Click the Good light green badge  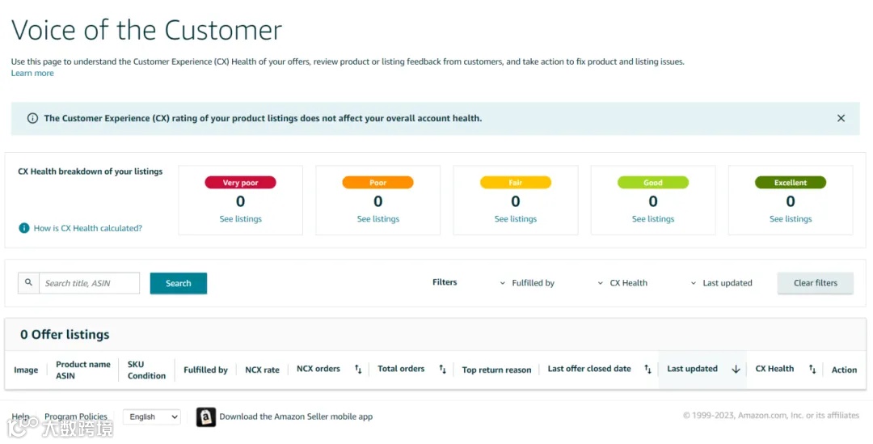pos(653,182)
